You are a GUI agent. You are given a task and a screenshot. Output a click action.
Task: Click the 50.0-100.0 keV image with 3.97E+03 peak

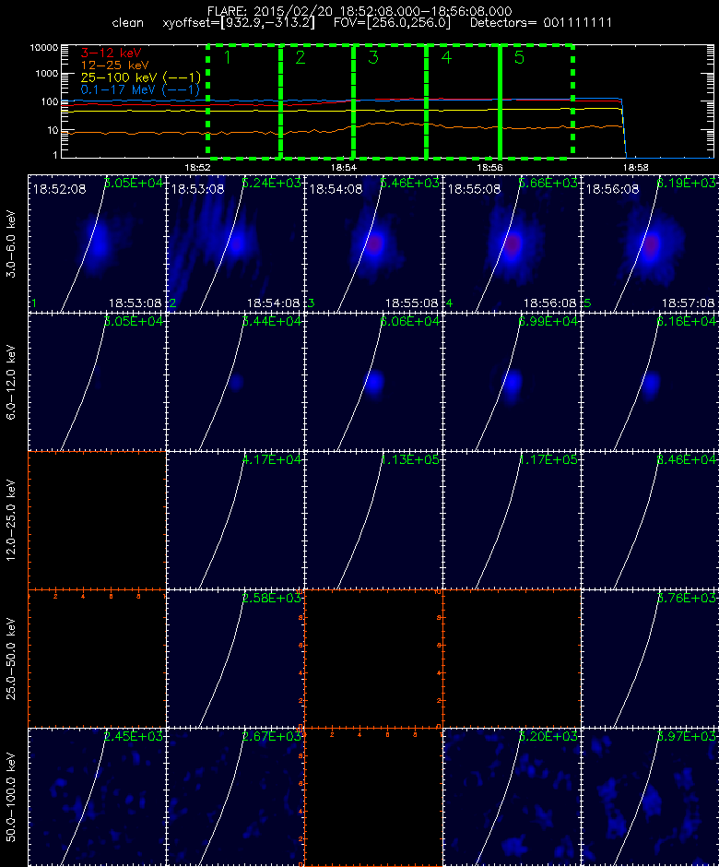tap(650, 797)
